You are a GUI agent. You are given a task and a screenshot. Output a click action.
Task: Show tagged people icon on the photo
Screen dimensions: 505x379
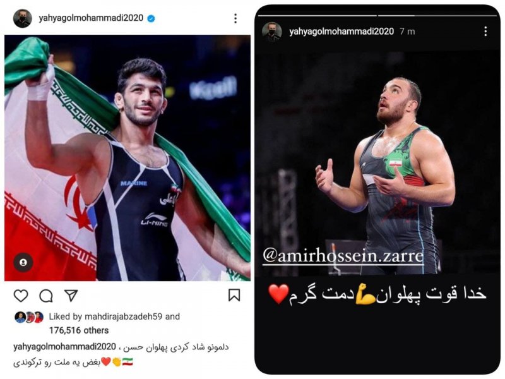(x=23, y=262)
